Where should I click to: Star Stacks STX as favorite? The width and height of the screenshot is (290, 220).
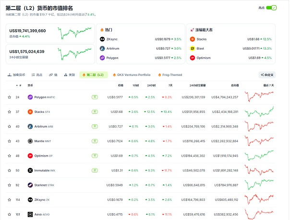10,112
